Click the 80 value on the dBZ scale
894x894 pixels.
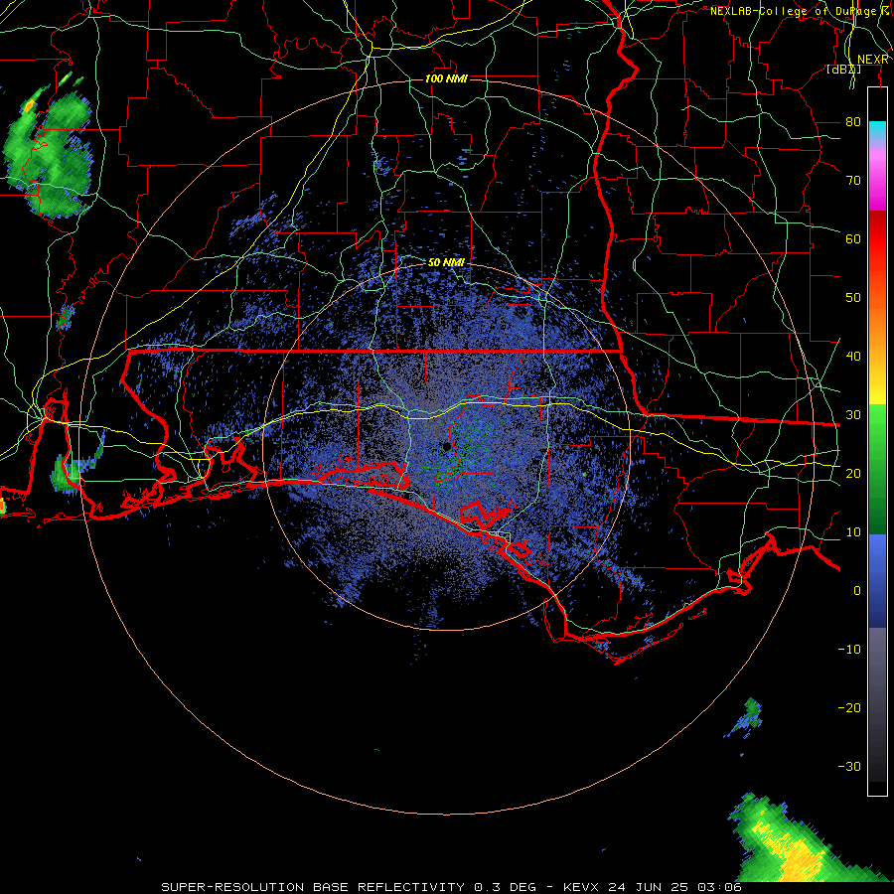pyautogui.click(x=853, y=122)
